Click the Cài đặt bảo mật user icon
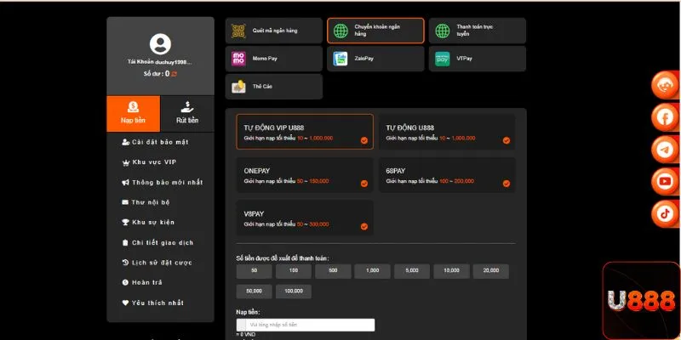This screenshot has height=340, width=681. tap(126, 142)
